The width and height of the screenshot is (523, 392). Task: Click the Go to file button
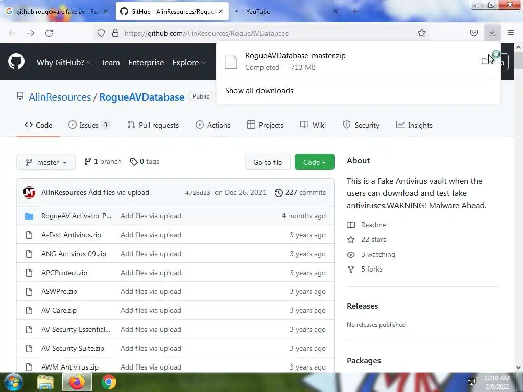click(268, 162)
